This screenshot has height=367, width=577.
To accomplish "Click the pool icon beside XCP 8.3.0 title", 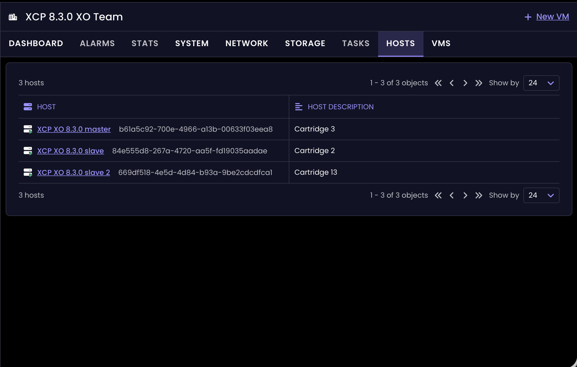I will click(13, 17).
